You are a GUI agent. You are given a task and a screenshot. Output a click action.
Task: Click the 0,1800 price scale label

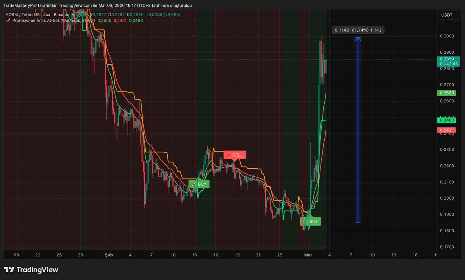[x=447, y=231]
